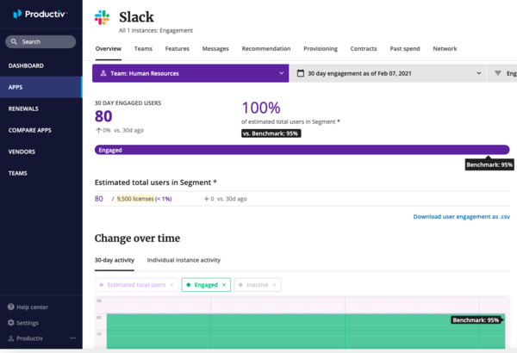
Task: Click the Benchmark: 95% tooltip under bar
Action: (x=489, y=164)
